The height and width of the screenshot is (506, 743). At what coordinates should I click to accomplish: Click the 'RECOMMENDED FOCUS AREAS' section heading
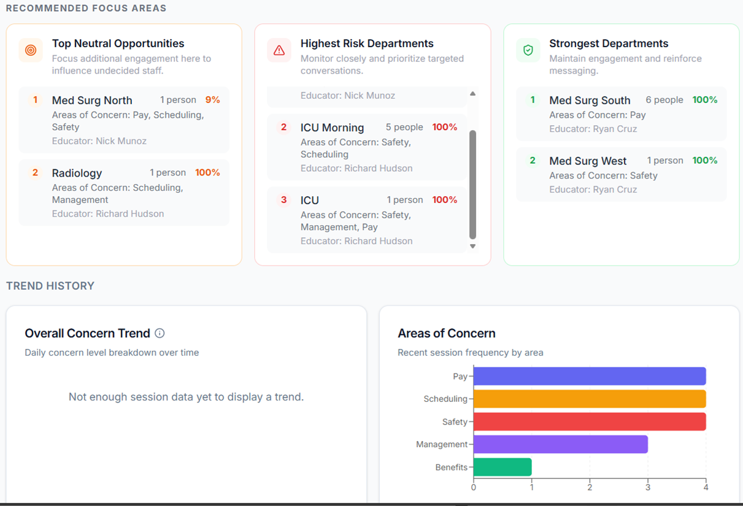click(x=86, y=9)
